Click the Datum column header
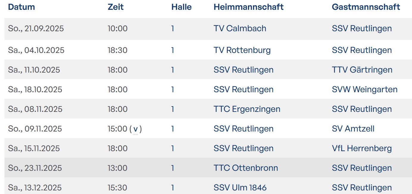The height and width of the screenshot is (194, 412). click(x=21, y=7)
